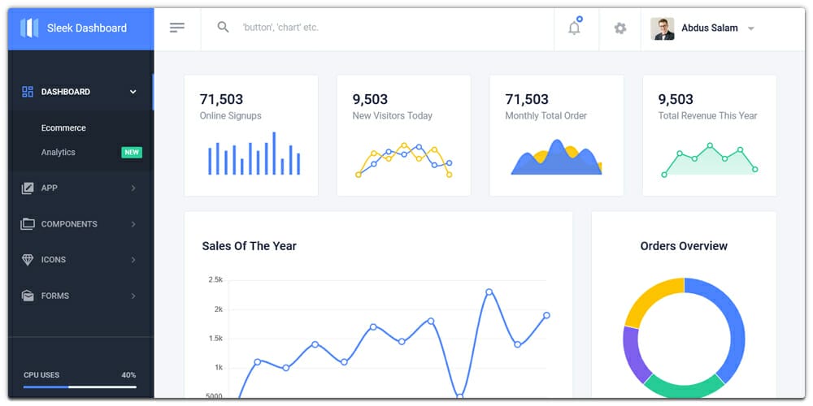Click the Abdus Salam profile avatar

coord(663,28)
